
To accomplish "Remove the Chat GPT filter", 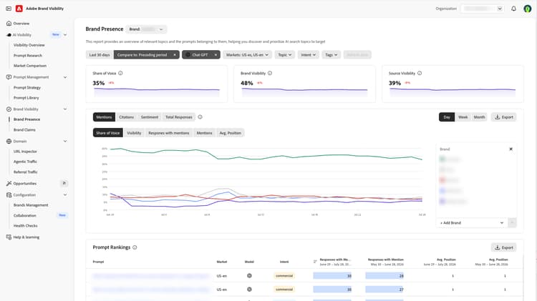I will [x=216, y=55].
